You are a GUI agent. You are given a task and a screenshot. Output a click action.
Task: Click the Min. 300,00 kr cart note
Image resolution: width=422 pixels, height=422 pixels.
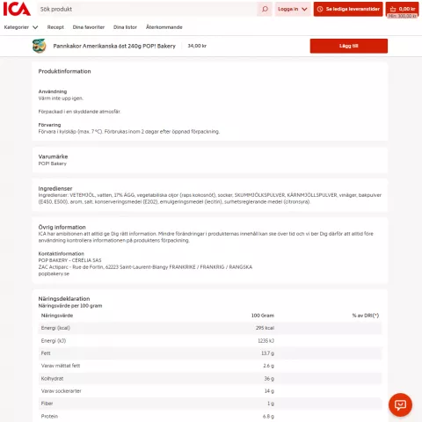point(402,16)
